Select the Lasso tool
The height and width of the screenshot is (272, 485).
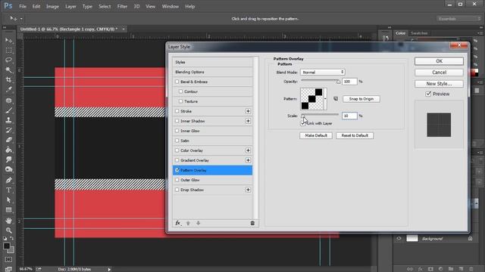8,60
